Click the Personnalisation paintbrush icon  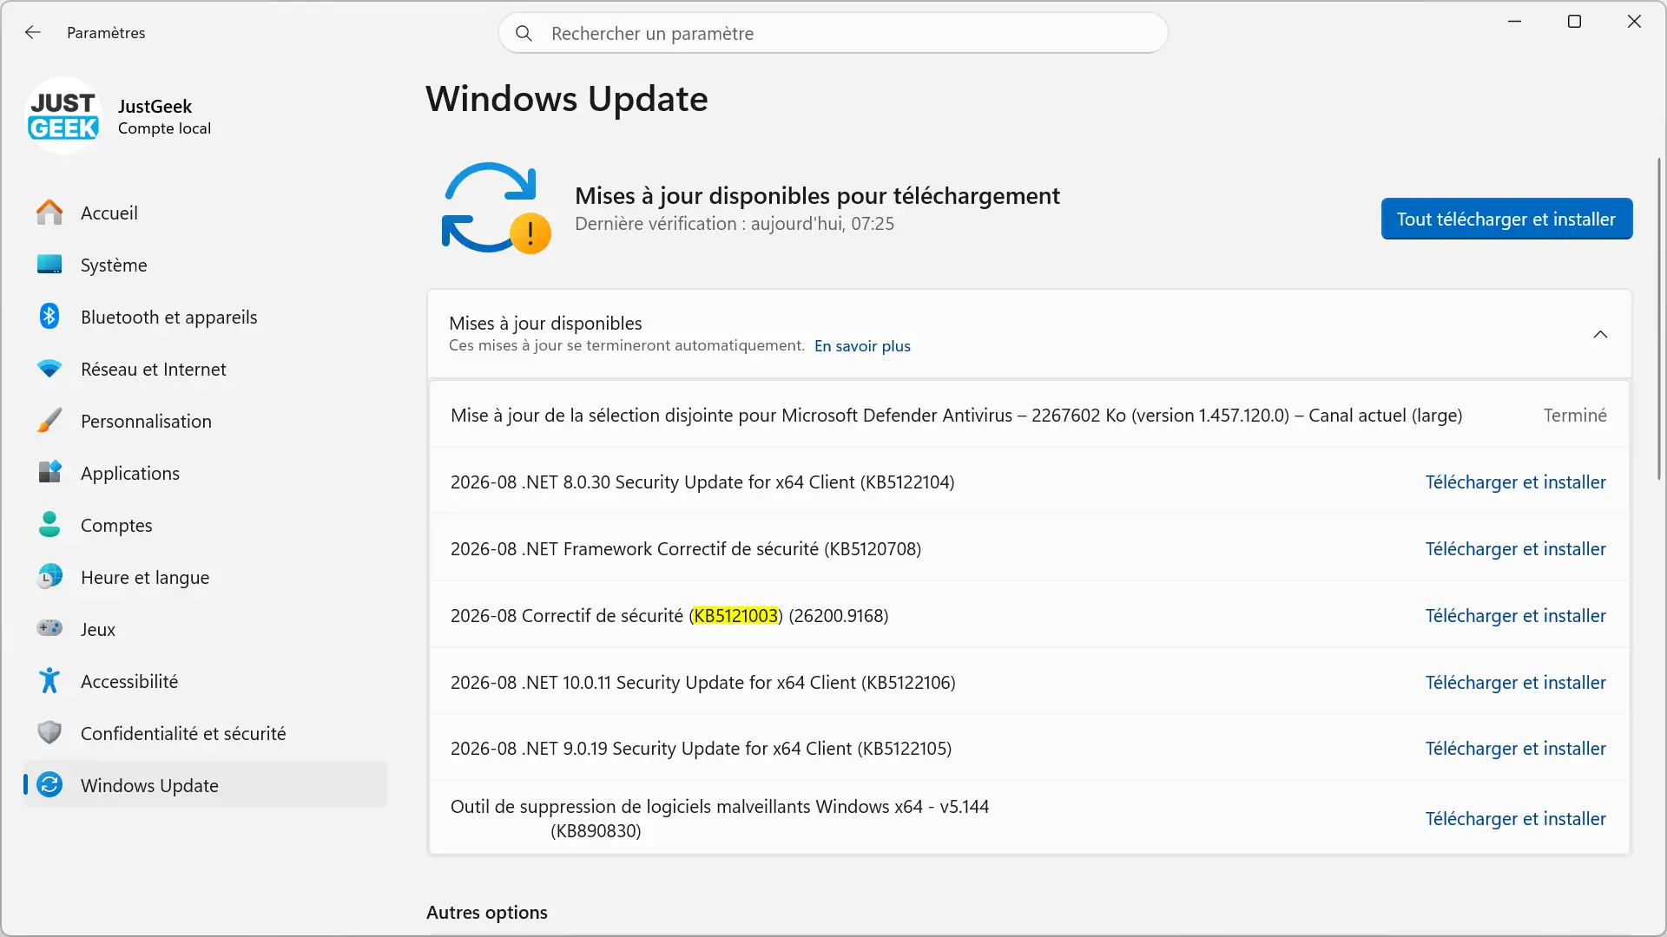49,421
